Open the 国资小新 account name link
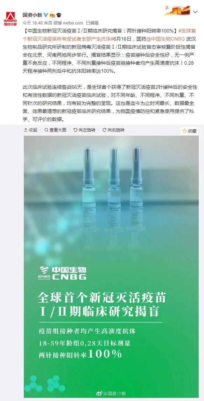 [x=32, y=15]
